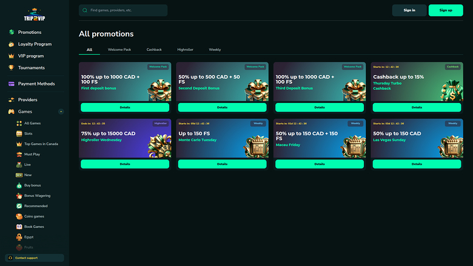Click the Loyalty Program icon
This screenshot has height=266, width=473.
pyautogui.click(x=12, y=44)
